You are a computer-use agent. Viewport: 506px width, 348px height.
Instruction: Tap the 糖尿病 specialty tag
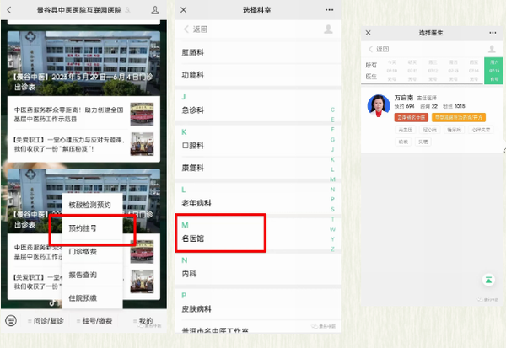pyautogui.click(x=454, y=130)
